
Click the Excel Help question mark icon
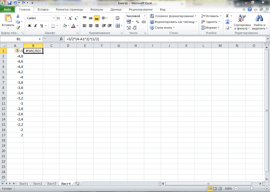click(x=249, y=9)
